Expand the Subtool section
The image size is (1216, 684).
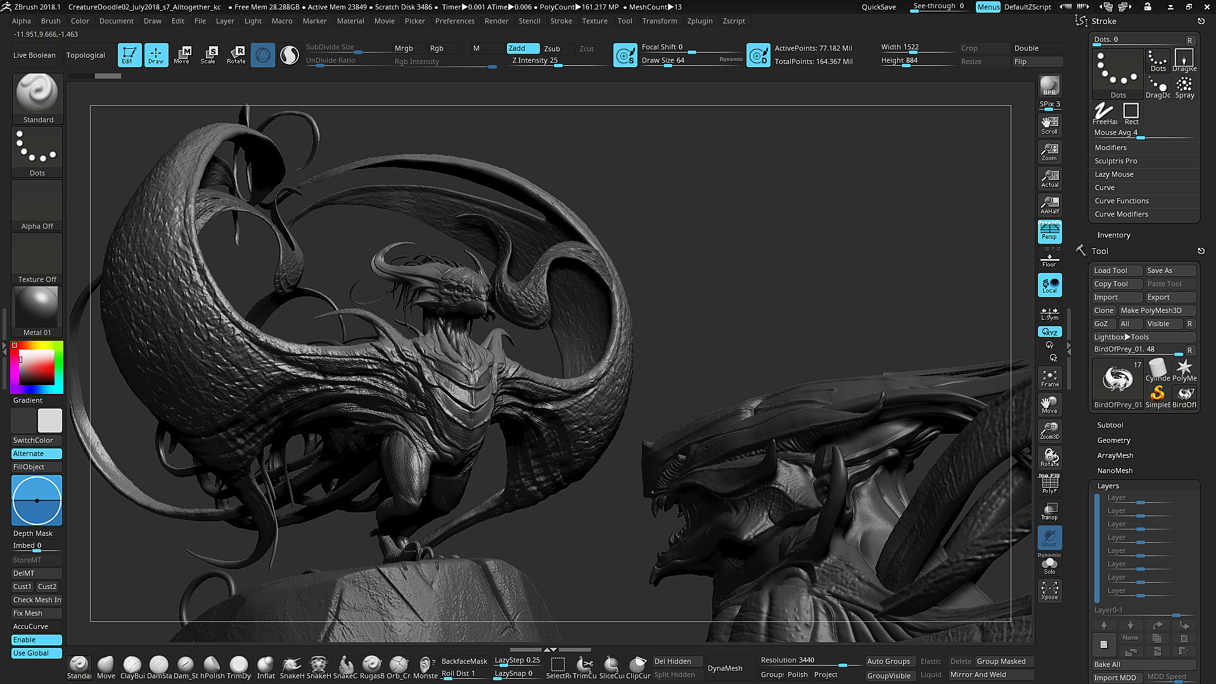pos(1110,425)
